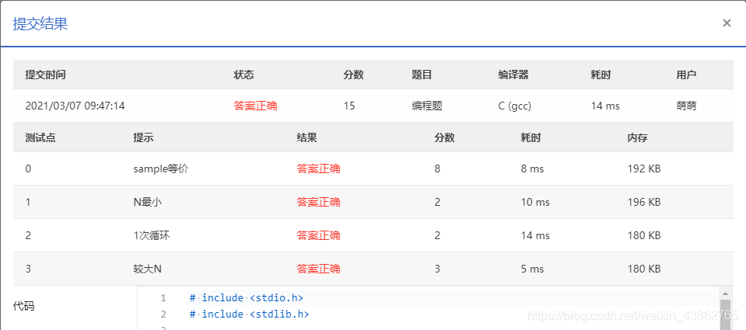Click the score 8 for sample等价
746x330 pixels.
coord(437,168)
